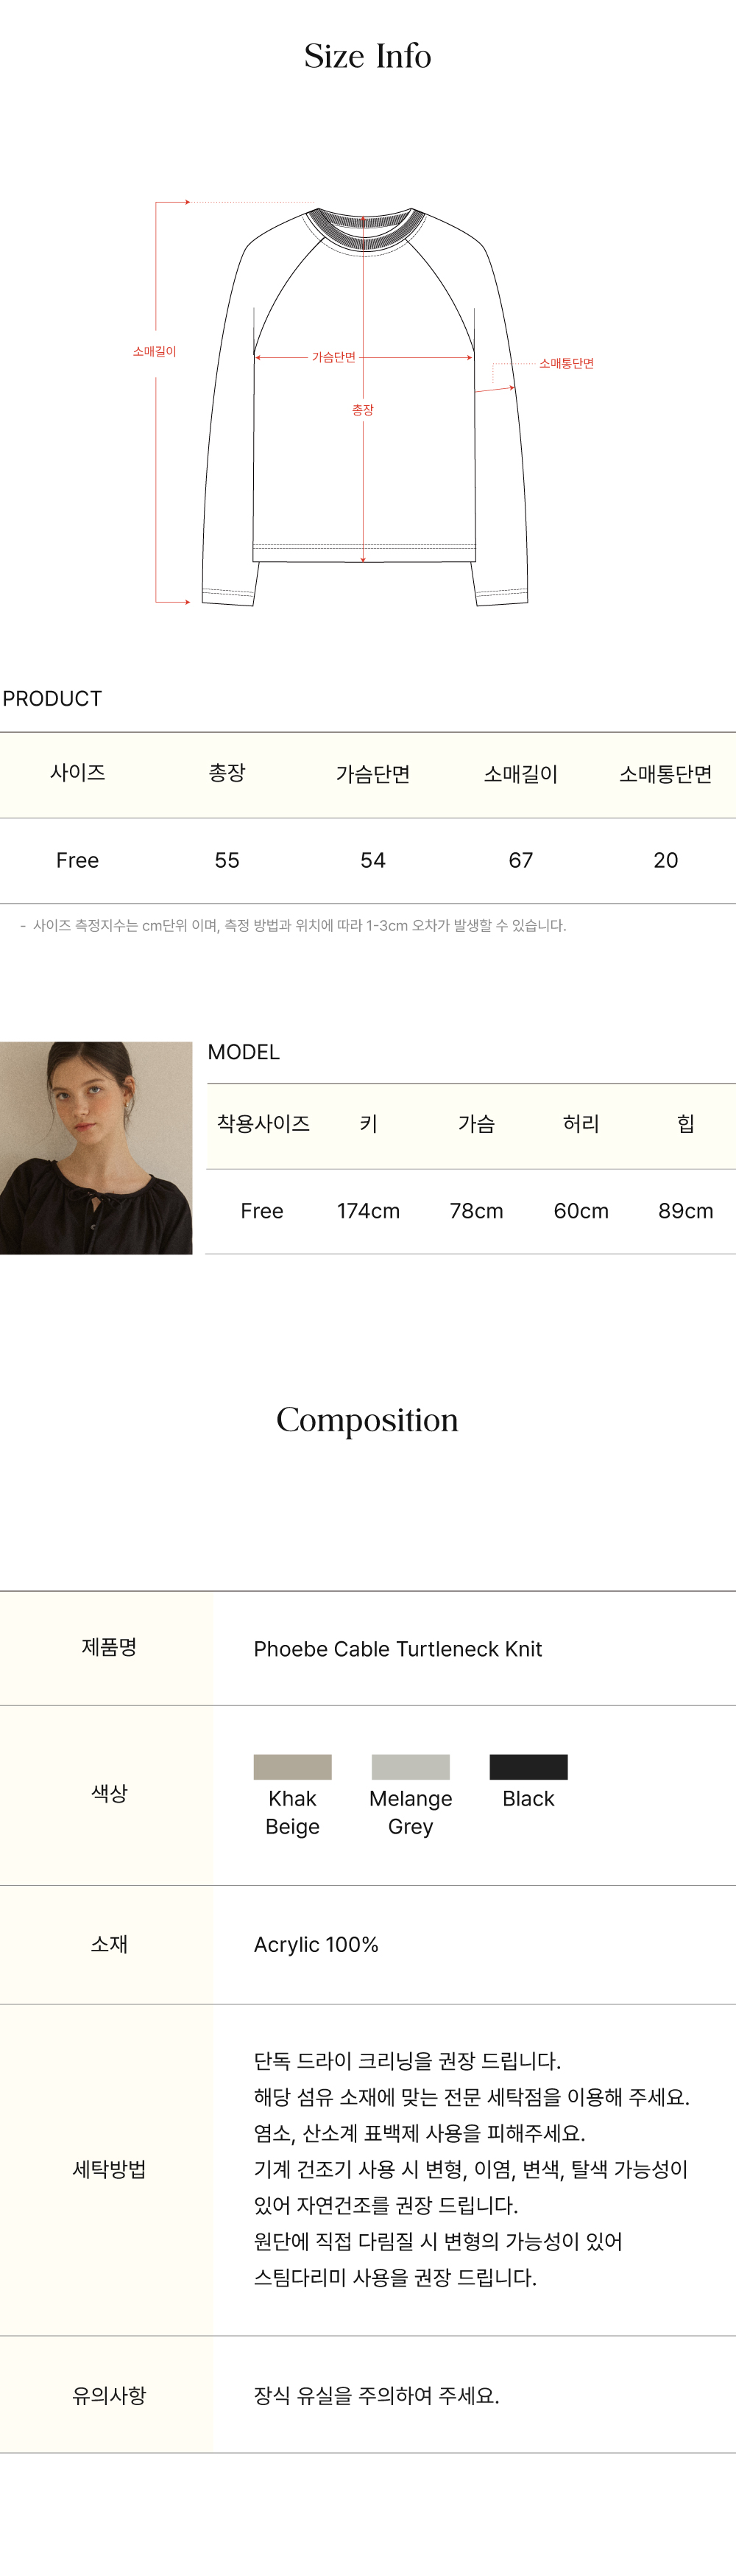
Task: Click the 총장 label on diagram
Action: coord(363,410)
